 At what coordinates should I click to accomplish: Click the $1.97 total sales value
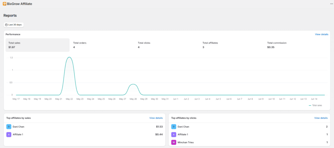pos(12,47)
